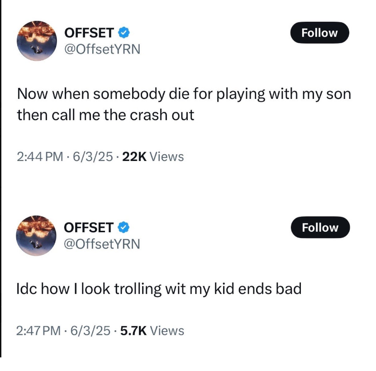This screenshot has height=371, width=376.
Task: Open the profile picture on the 2:44 PM tweet
Action: pyautogui.click(x=36, y=41)
